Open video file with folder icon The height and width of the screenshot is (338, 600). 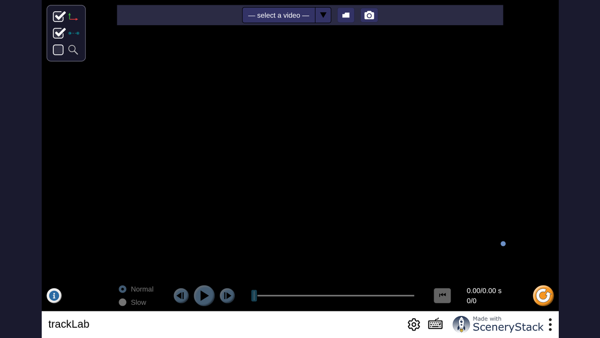coord(346,15)
